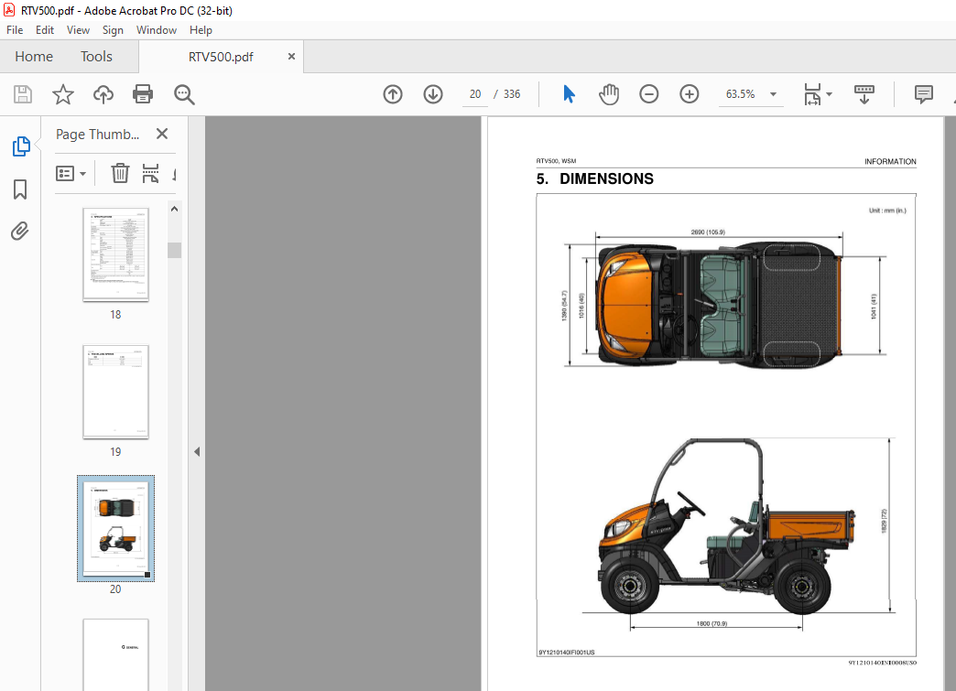This screenshot has height=691, width=956.
Task: Click the thumbnail panel scrollbar handle
Action: pyautogui.click(x=174, y=251)
